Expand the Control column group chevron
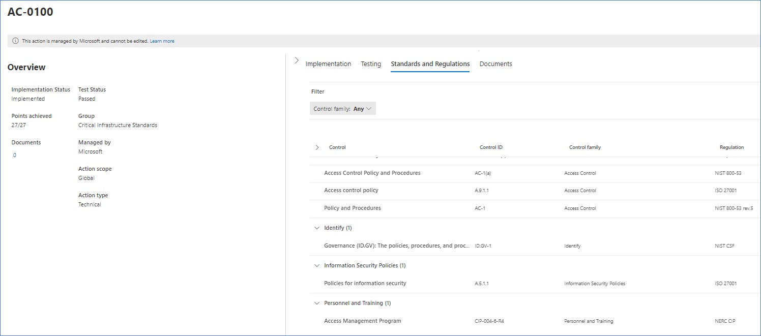The width and height of the screenshot is (761, 336). tap(317, 147)
